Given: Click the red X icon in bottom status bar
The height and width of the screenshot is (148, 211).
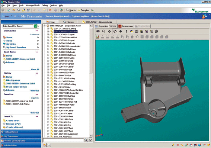Looking at the screenshot, I should click(178, 145).
